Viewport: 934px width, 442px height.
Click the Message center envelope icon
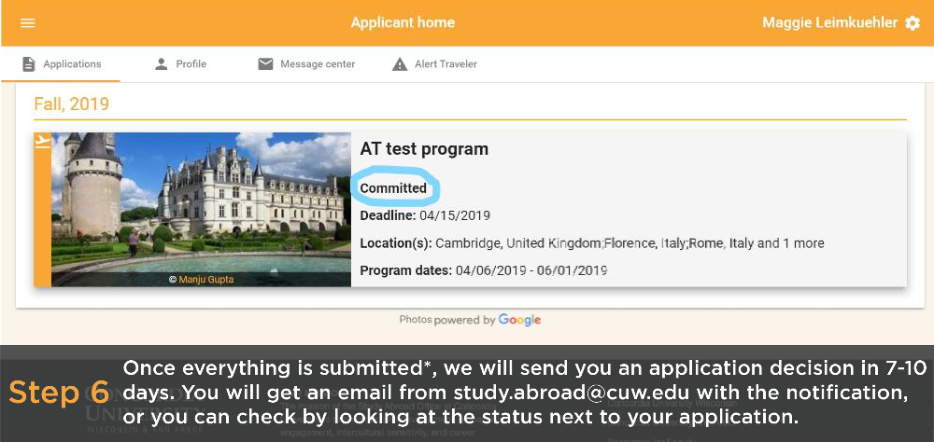(265, 64)
